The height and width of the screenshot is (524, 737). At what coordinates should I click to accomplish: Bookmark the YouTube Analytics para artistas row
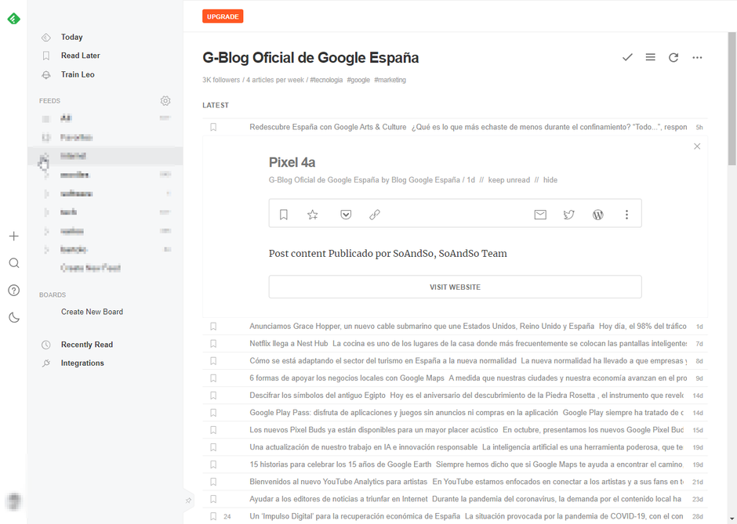[213, 482]
